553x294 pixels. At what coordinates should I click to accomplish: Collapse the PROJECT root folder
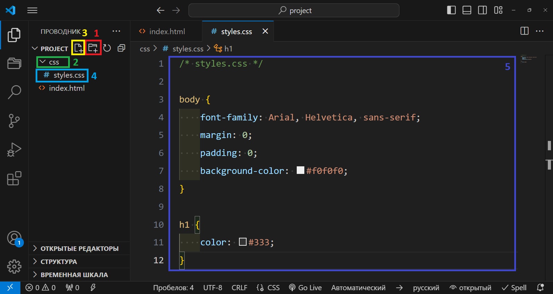click(x=35, y=48)
